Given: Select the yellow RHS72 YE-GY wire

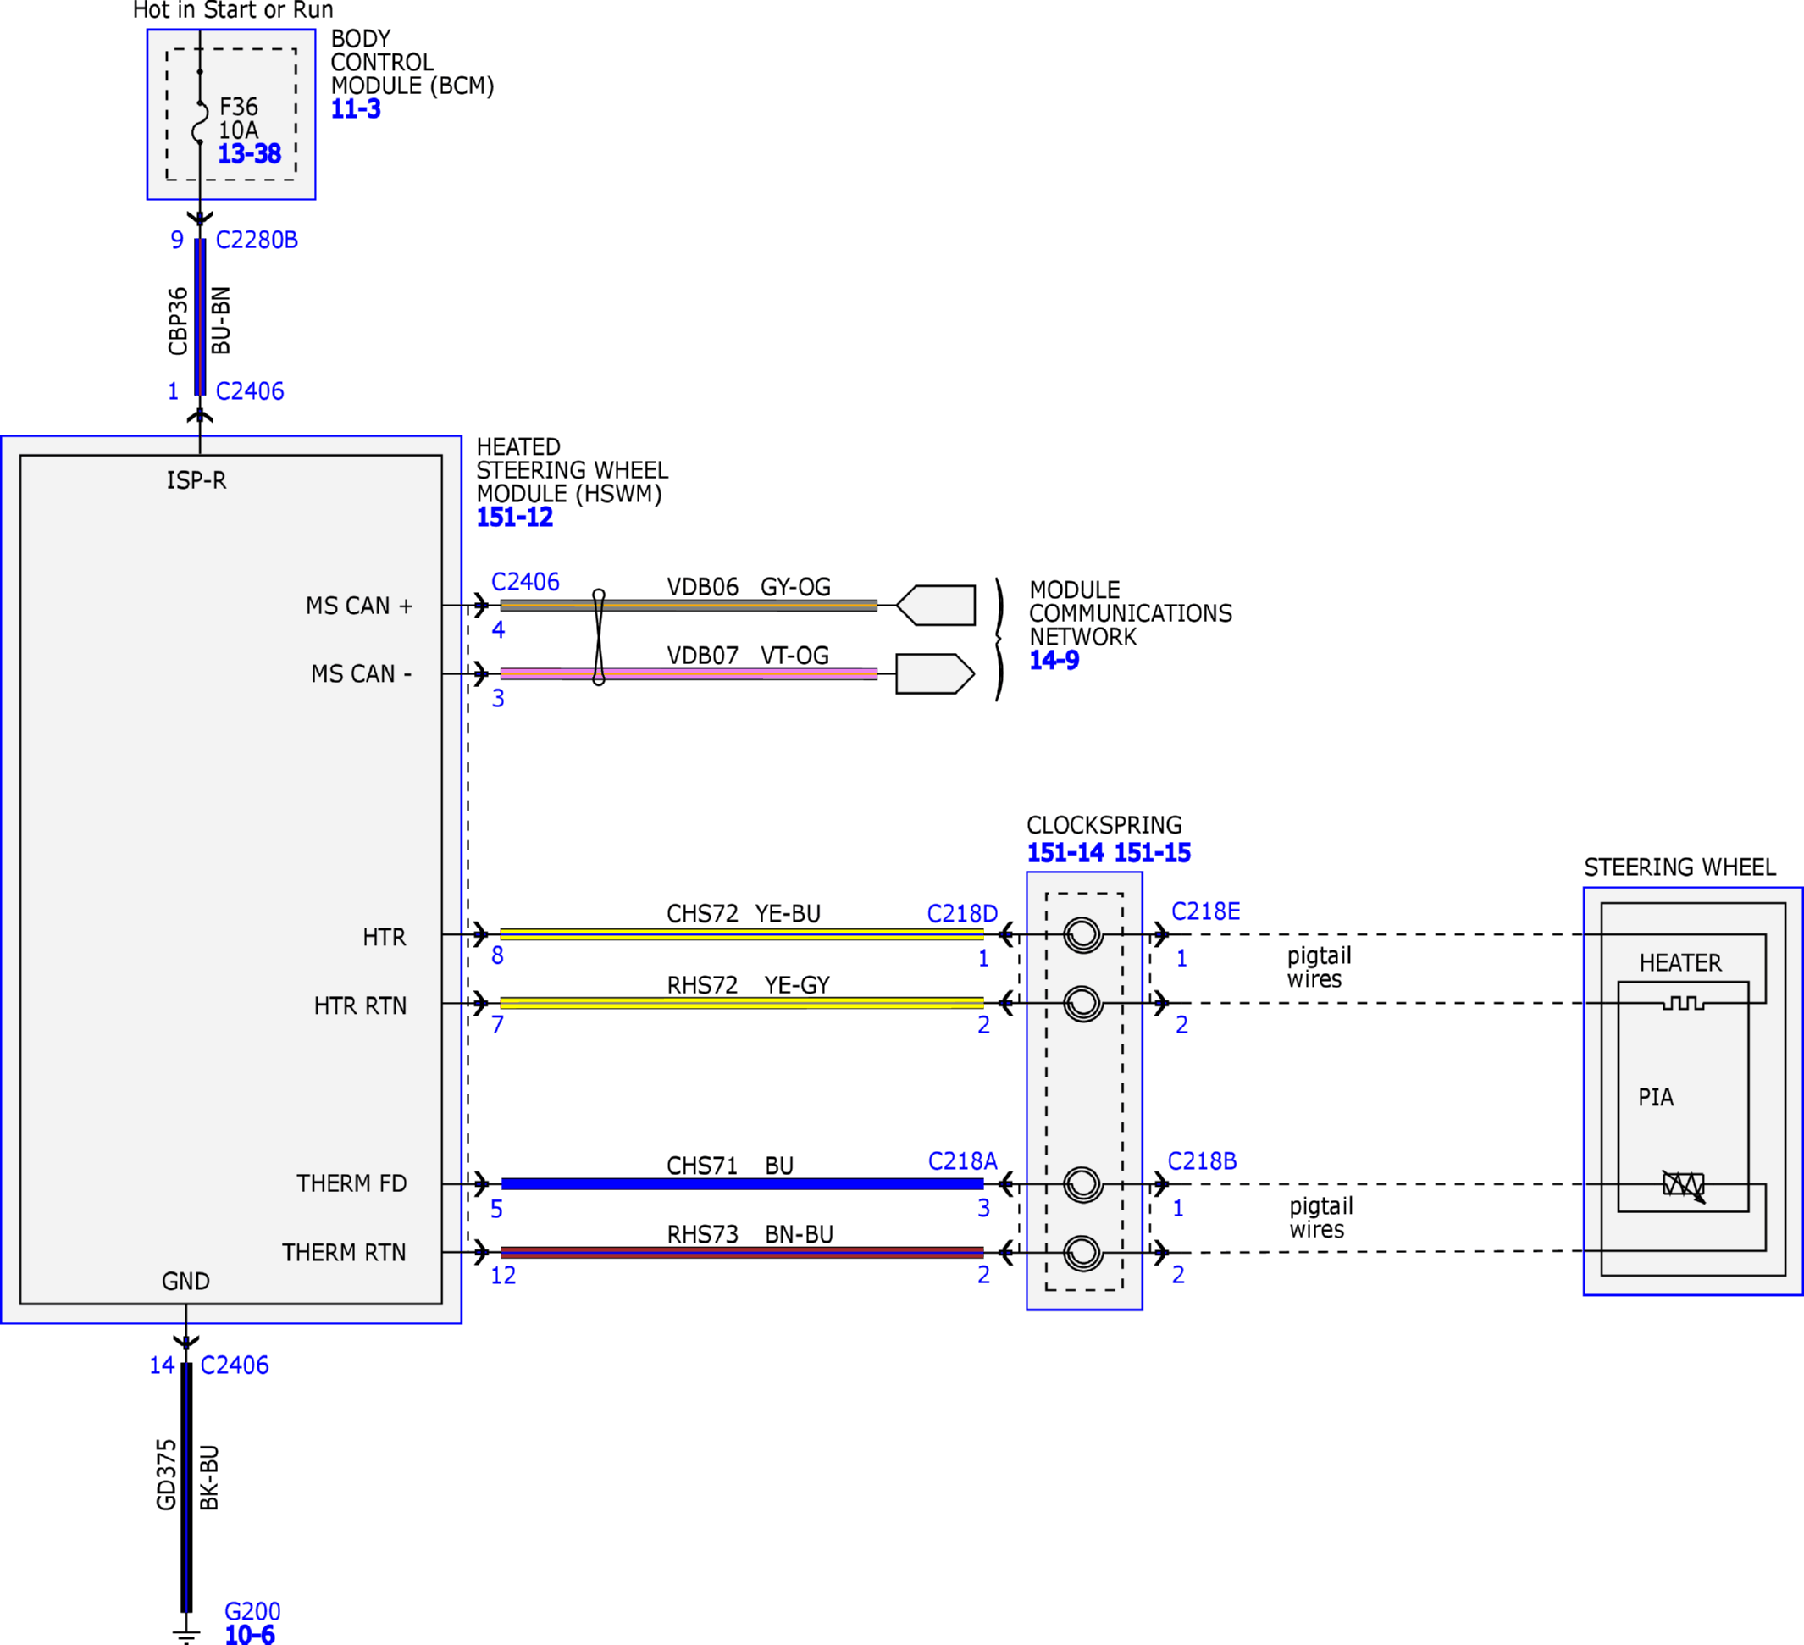Looking at the screenshot, I should (x=742, y=1003).
